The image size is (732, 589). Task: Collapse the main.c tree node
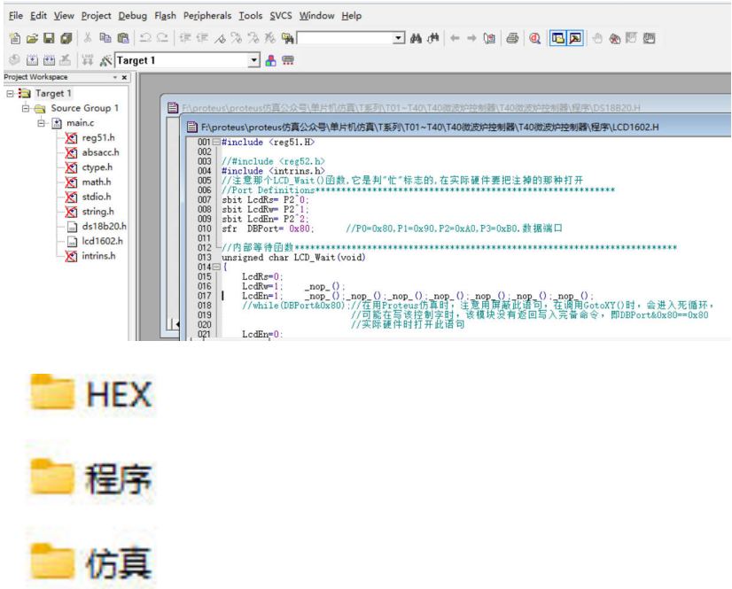[x=42, y=123]
